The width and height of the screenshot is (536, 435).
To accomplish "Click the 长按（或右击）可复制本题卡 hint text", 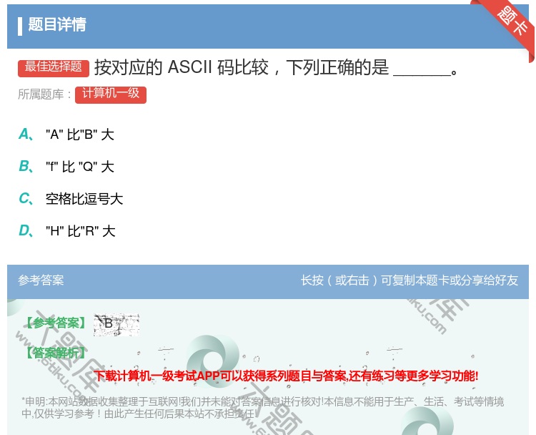I will (410, 280).
